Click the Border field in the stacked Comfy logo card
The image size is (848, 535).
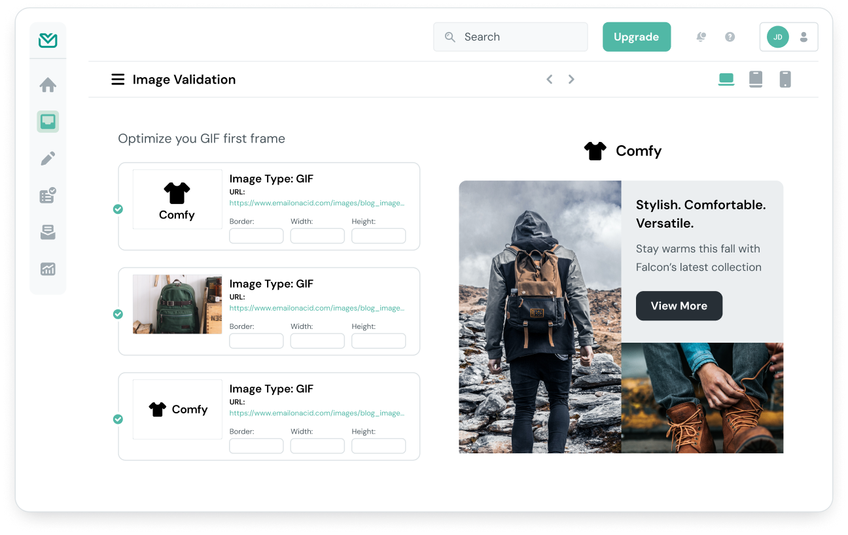(x=256, y=236)
